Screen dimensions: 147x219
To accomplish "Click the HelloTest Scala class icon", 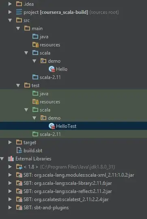I will click(52, 126).
